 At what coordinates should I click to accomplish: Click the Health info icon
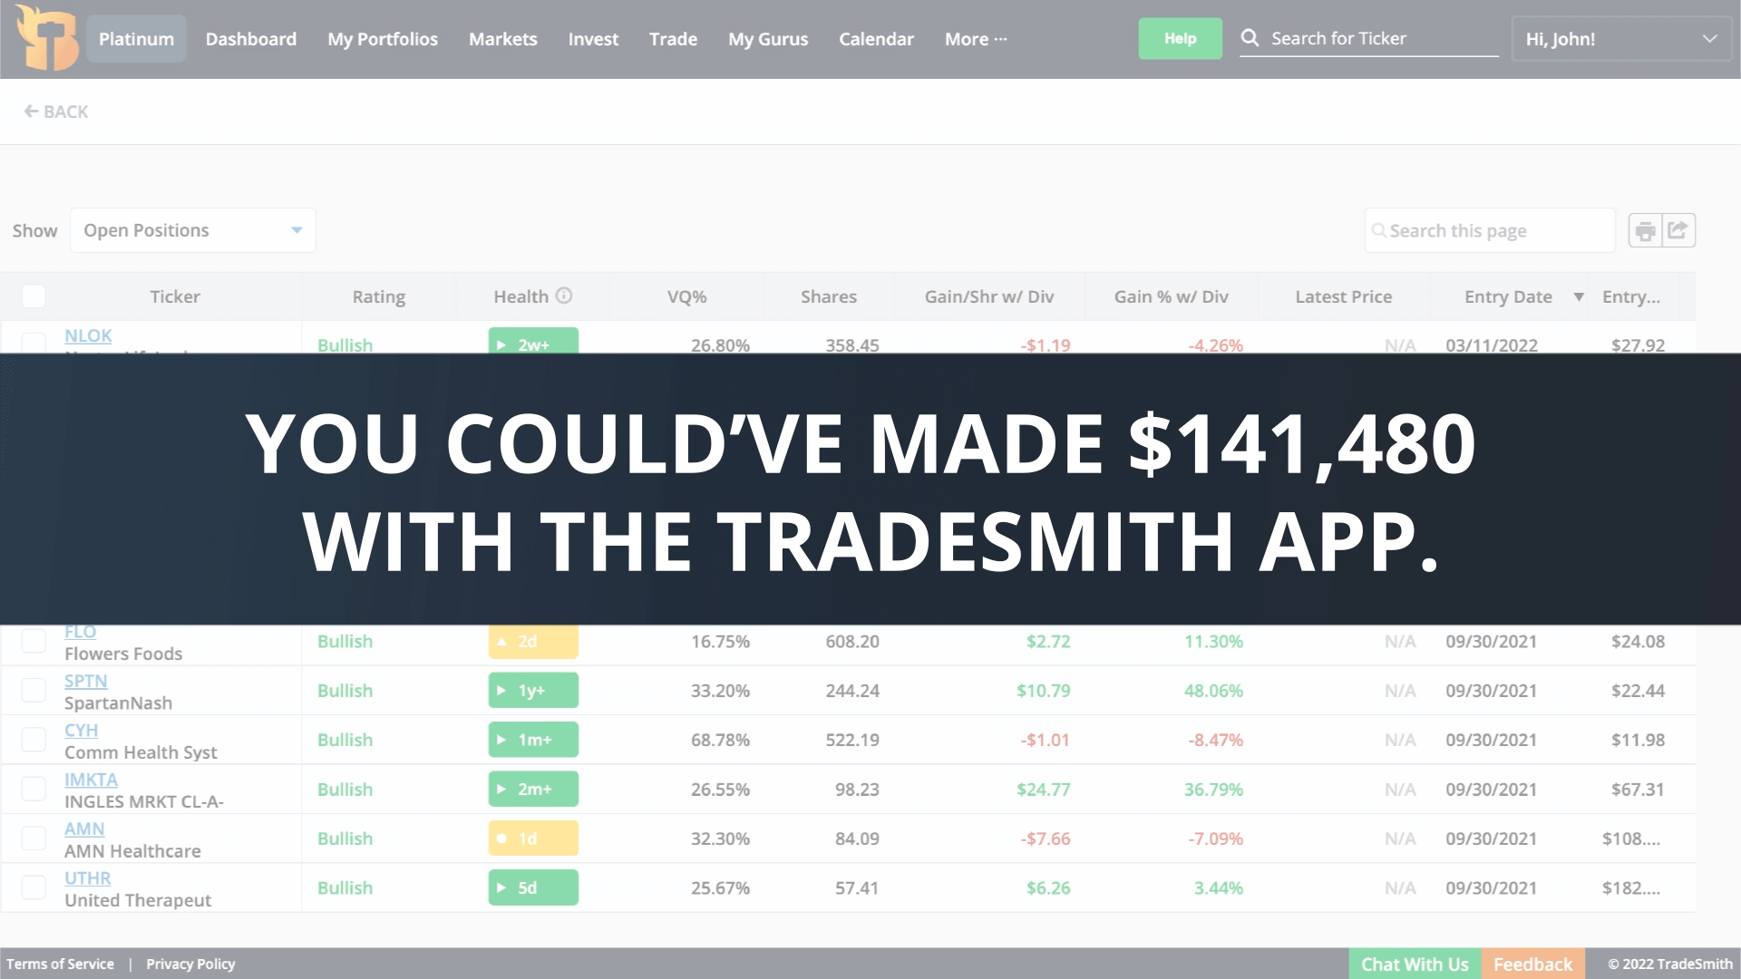(x=564, y=296)
